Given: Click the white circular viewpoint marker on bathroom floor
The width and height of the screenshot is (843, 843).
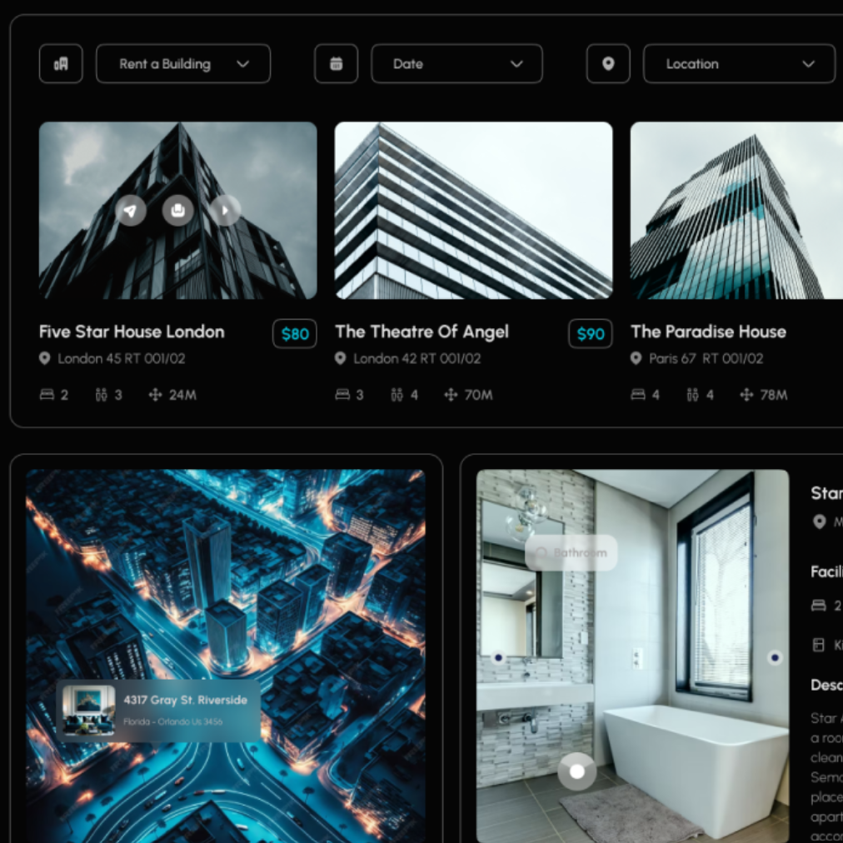Looking at the screenshot, I should [577, 771].
